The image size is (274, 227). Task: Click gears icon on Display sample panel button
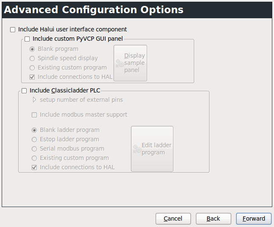pos(120,63)
